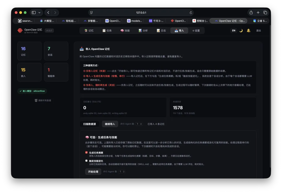Image resolution: width=282 pixels, height=193 pixels.
Task: Go to the 分析 tab
Action: pos(143,31)
